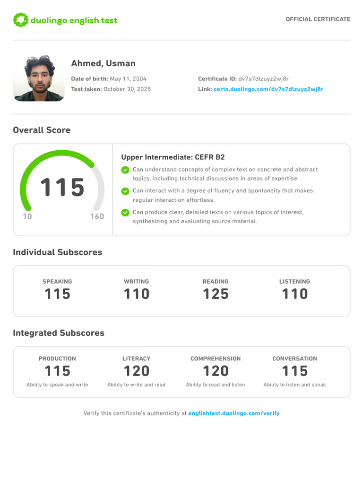Click the Official Certificate label
The image size is (363, 485).
click(318, 19)
